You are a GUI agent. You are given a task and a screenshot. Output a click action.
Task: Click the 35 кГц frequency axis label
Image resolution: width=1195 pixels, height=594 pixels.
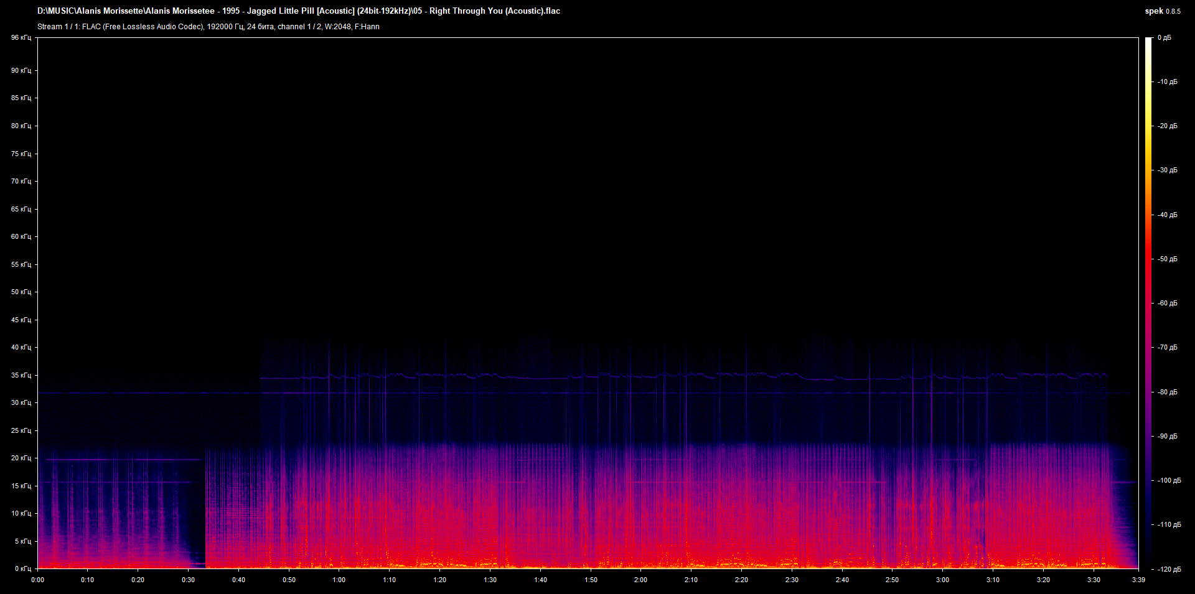(x=21, y=375)
